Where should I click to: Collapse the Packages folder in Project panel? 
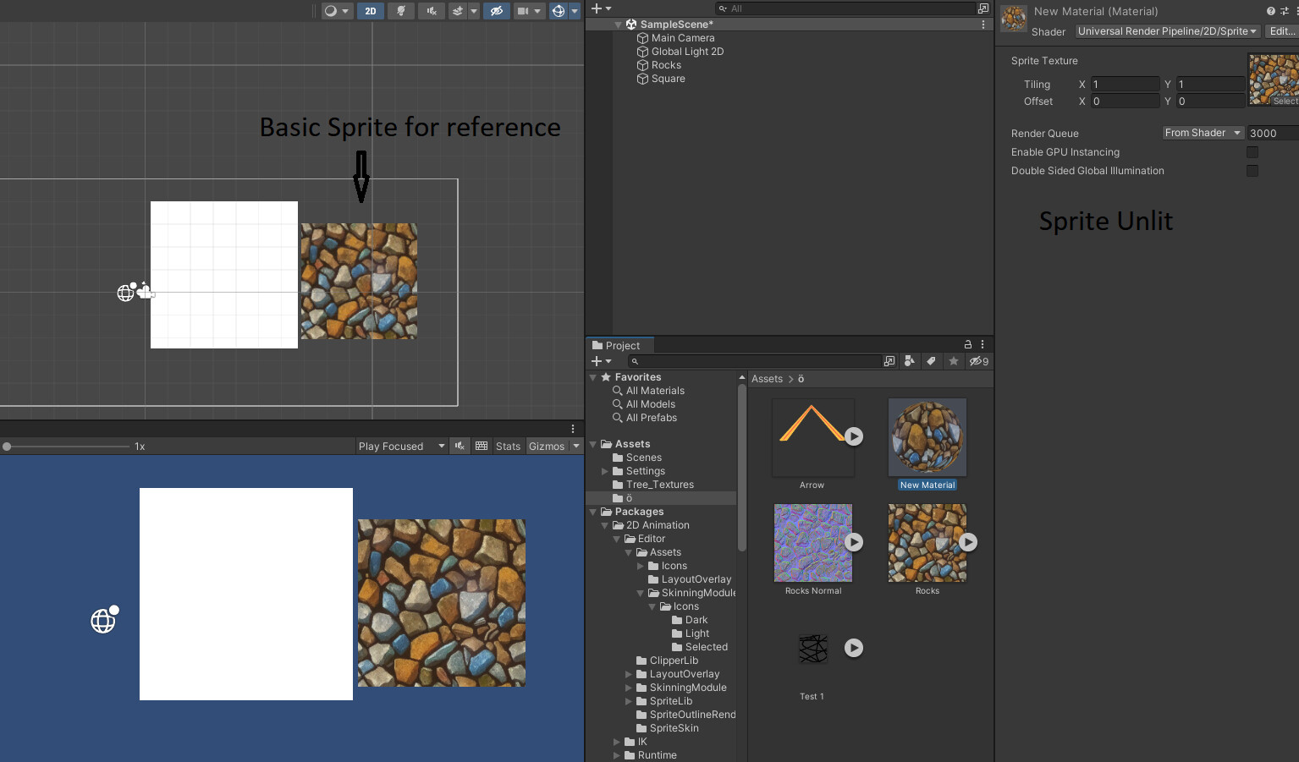pyautogui.click(x=592, y=512)
